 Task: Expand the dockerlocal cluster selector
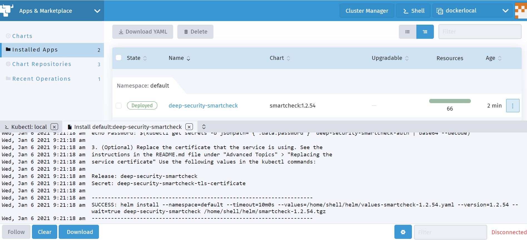tap(472, 11)
